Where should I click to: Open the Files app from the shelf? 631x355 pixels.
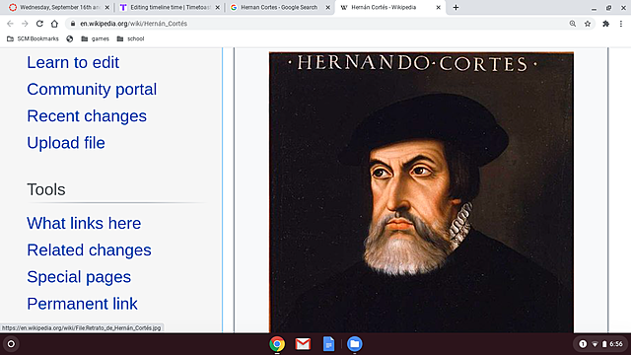pos(355,344)
